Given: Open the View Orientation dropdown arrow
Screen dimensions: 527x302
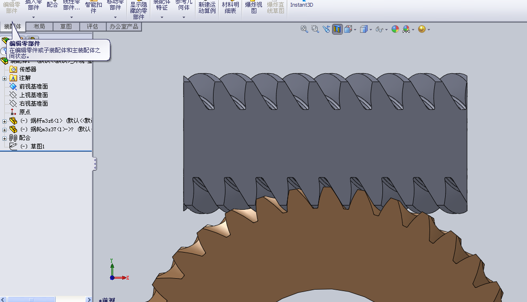Looking at the screenshot, I should pyautogui.click(x=355, y=29).
